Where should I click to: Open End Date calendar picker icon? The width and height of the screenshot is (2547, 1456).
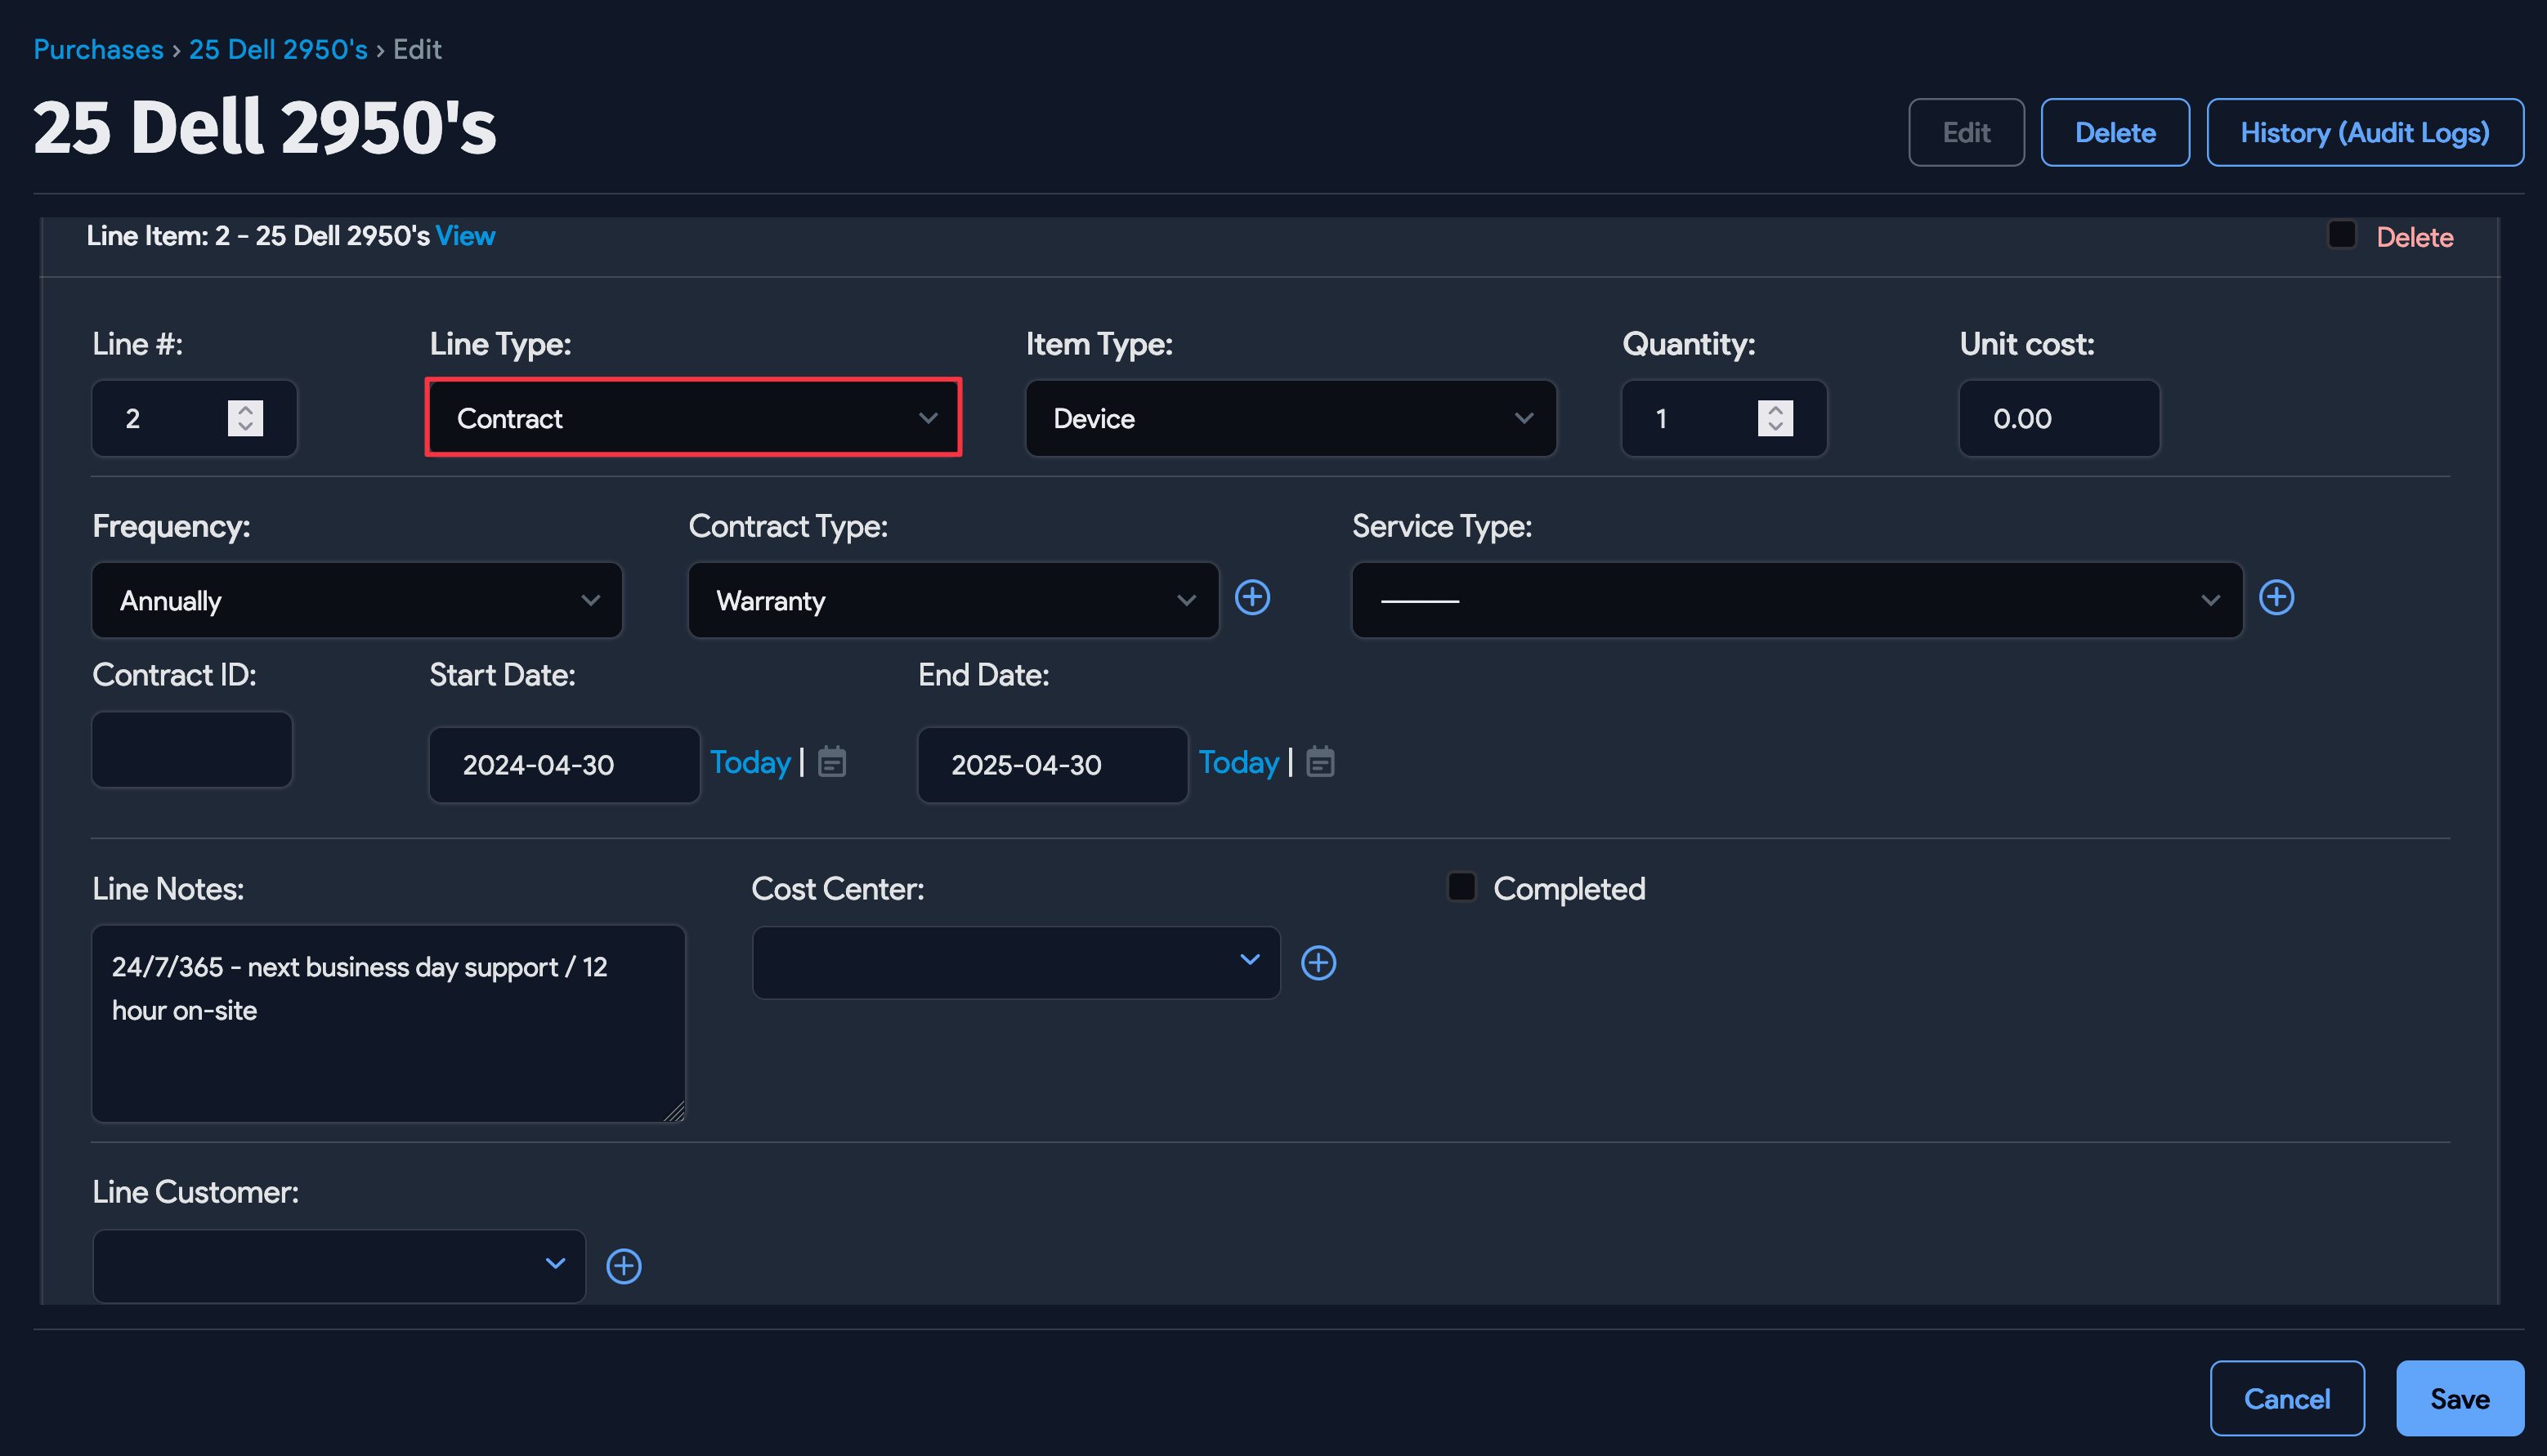1319,763
